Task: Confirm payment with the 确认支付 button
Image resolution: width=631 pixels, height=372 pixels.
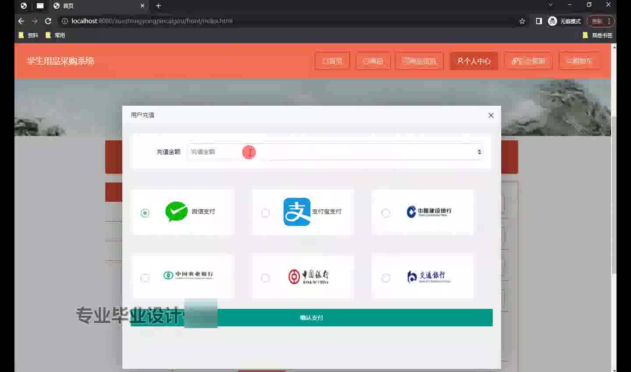Action: pyautogui.click(x=312, y=318)
